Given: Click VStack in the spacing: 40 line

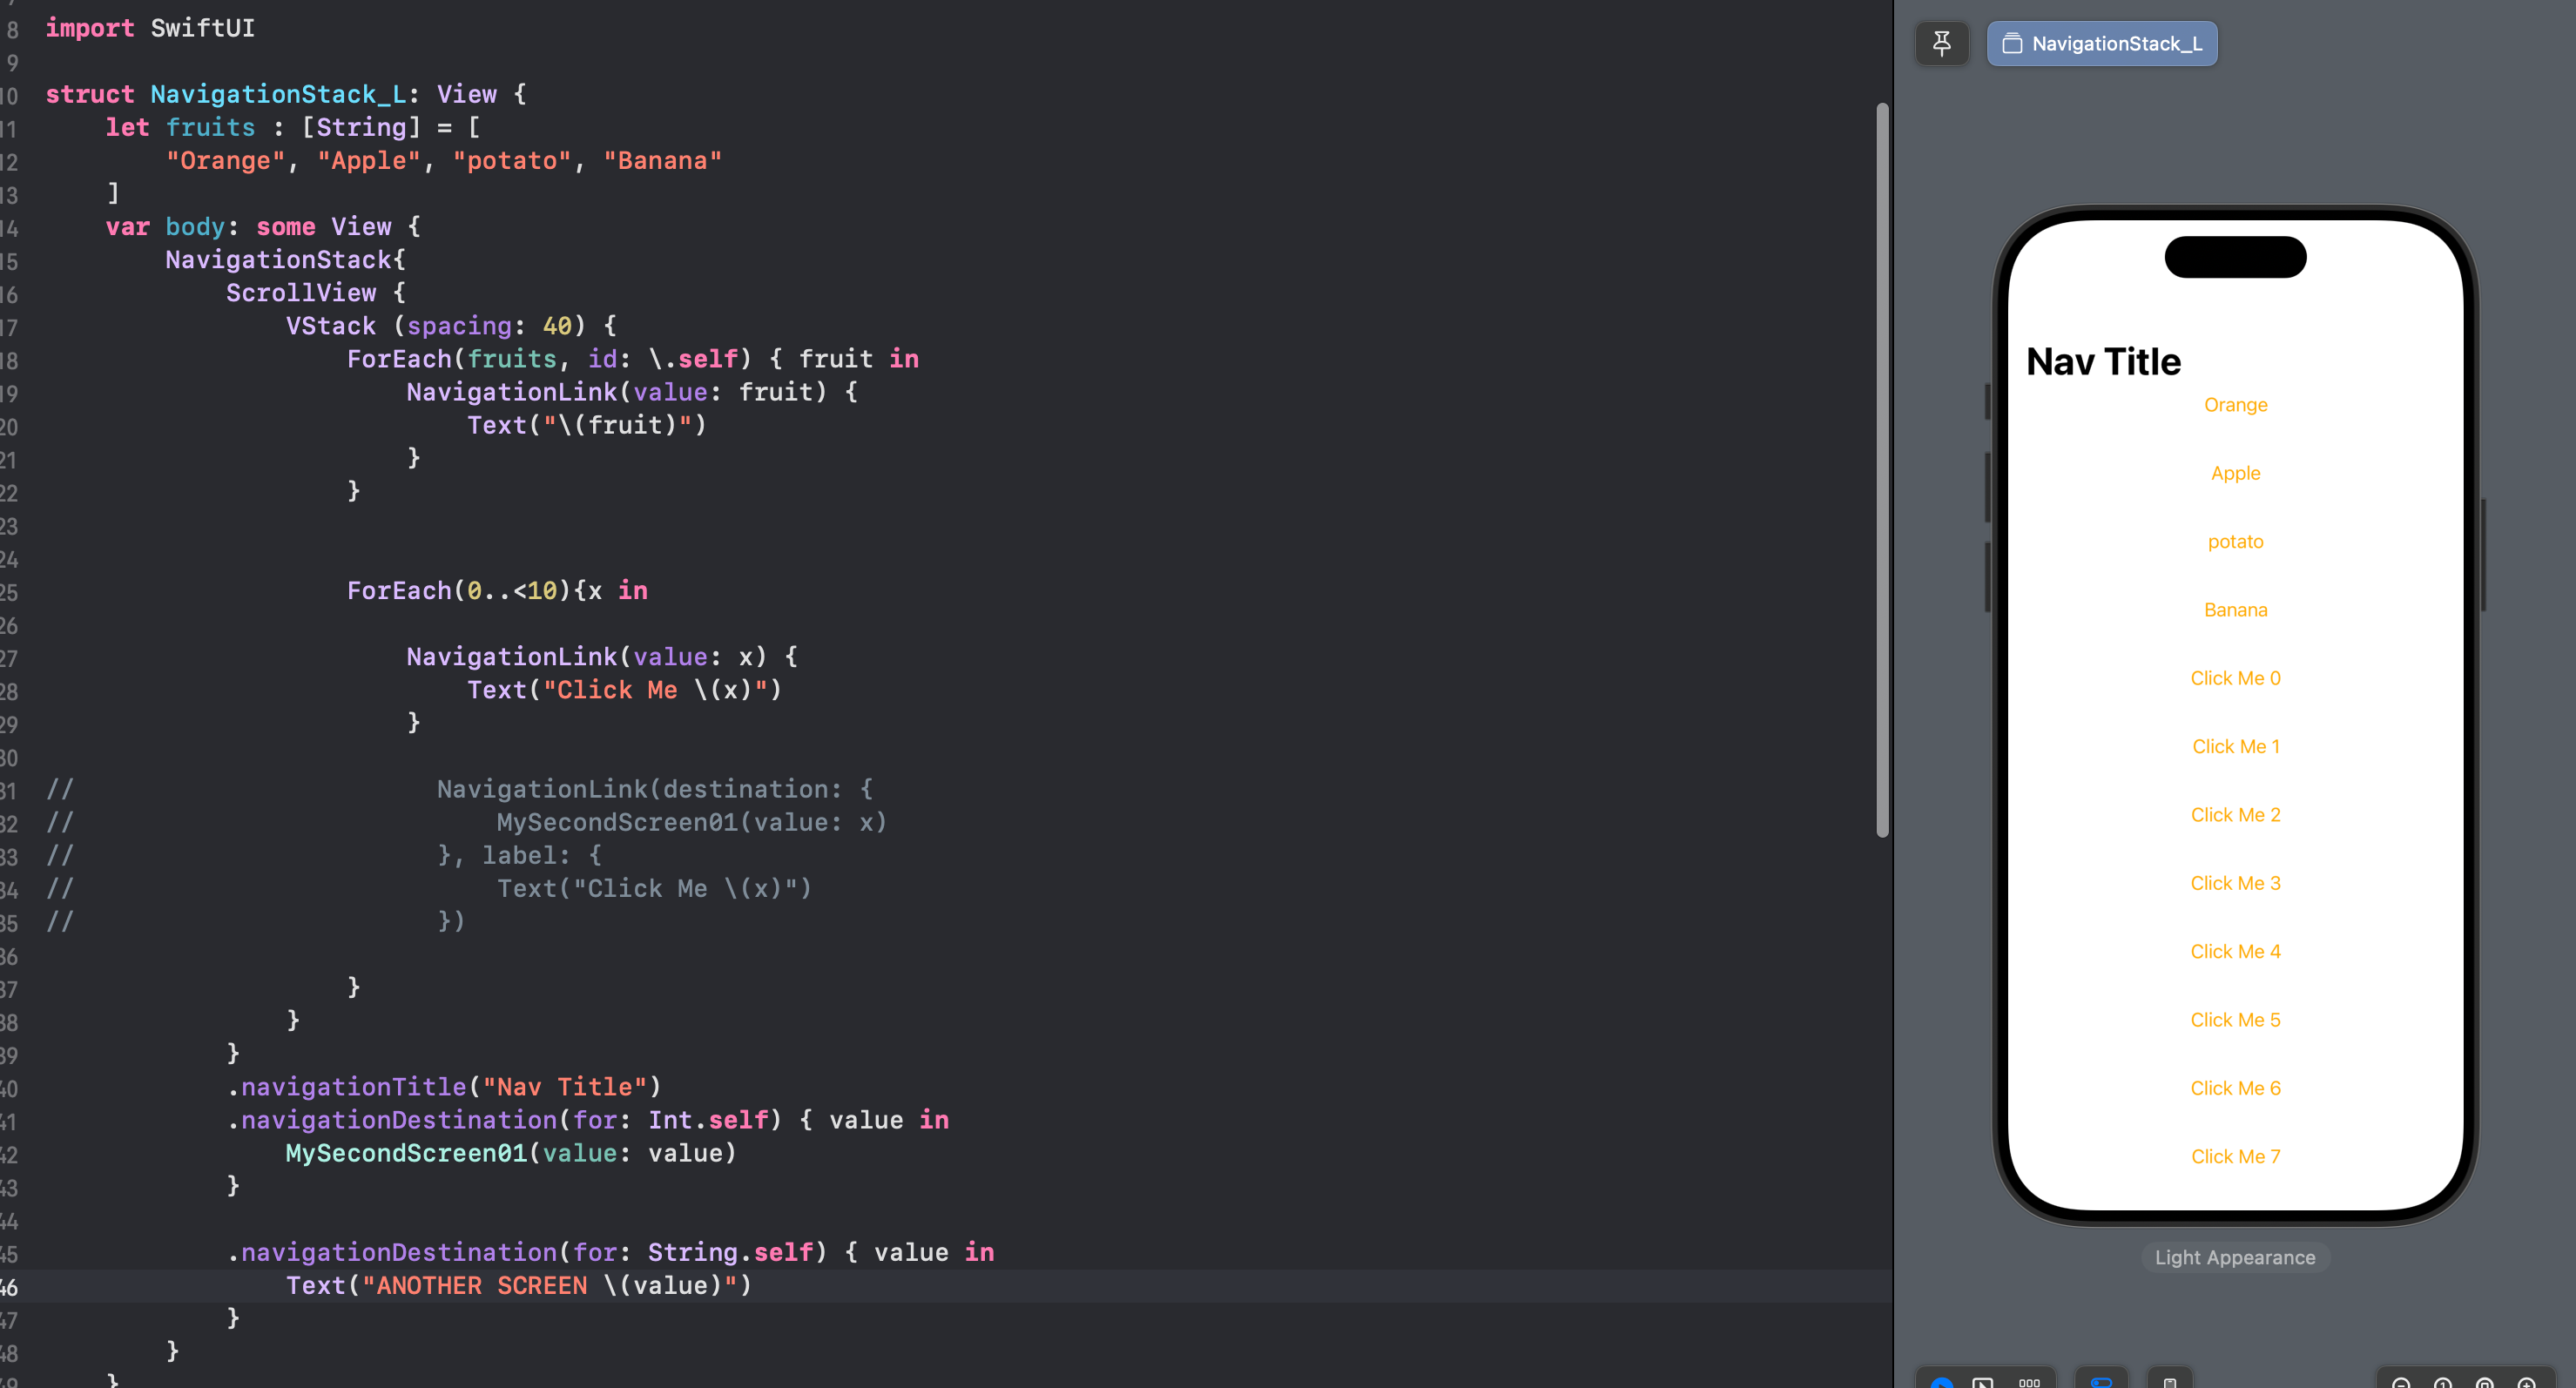Looking at the screenshot, I should pos(331,326).
